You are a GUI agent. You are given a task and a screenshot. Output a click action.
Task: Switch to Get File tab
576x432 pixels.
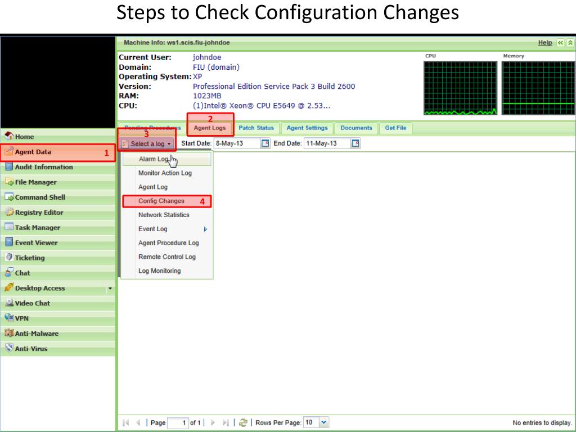click(395, 128)
